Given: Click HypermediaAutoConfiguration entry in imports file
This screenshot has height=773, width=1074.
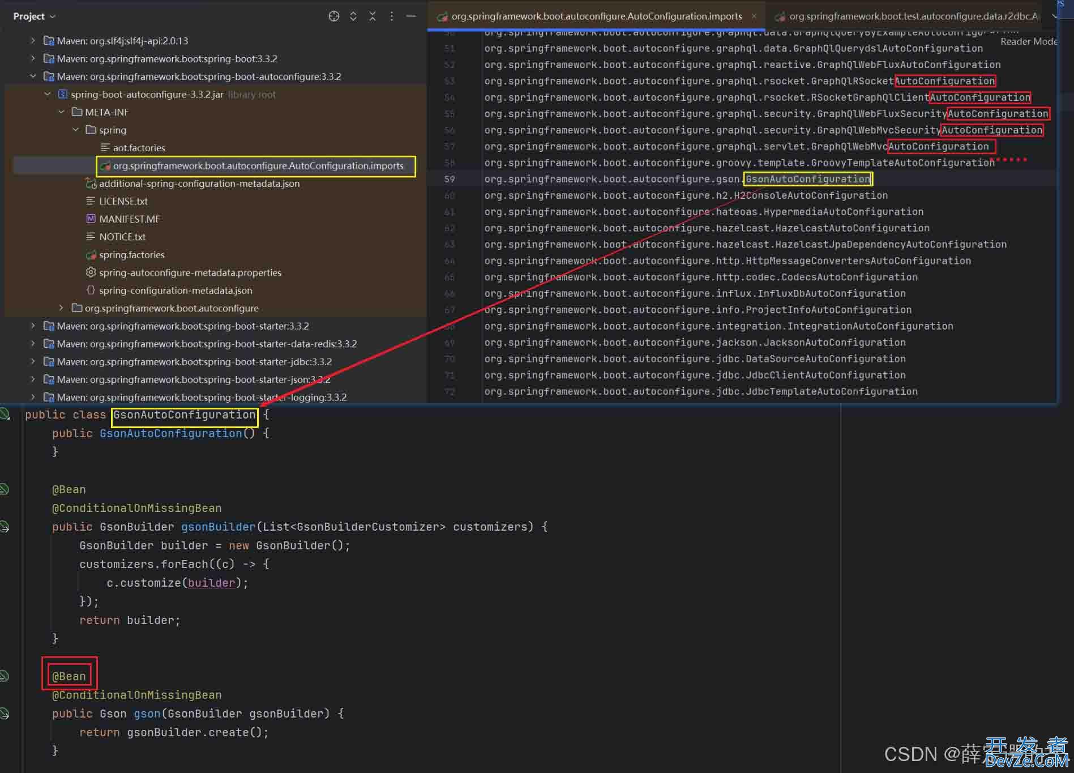Looking at the screenshot, I should (x=844, y=212).
